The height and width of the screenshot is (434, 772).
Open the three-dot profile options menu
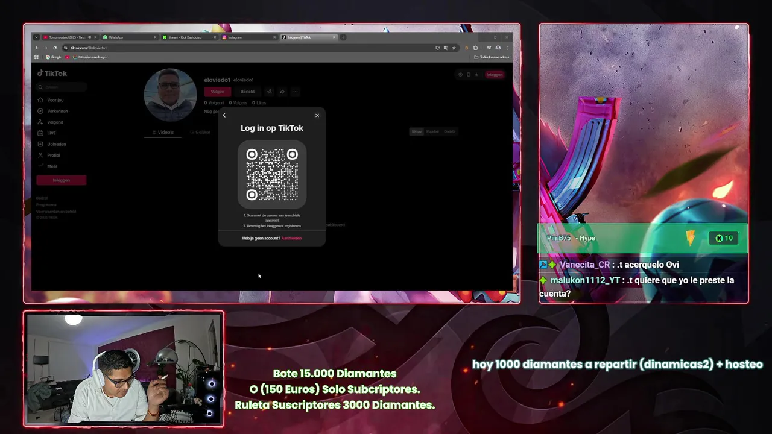click(x=295, y=92)
